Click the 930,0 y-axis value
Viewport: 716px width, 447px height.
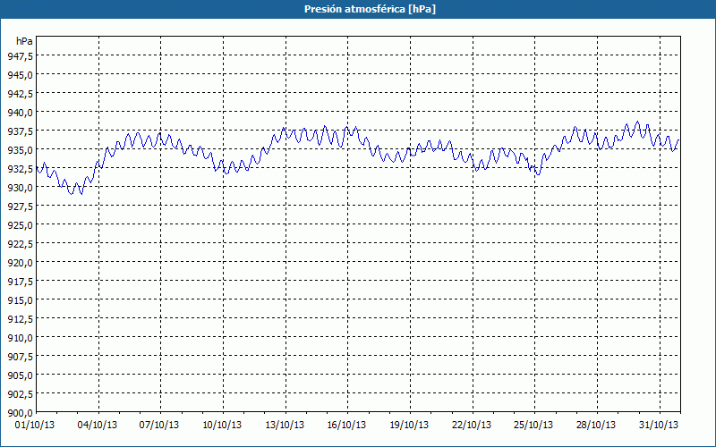20,188
